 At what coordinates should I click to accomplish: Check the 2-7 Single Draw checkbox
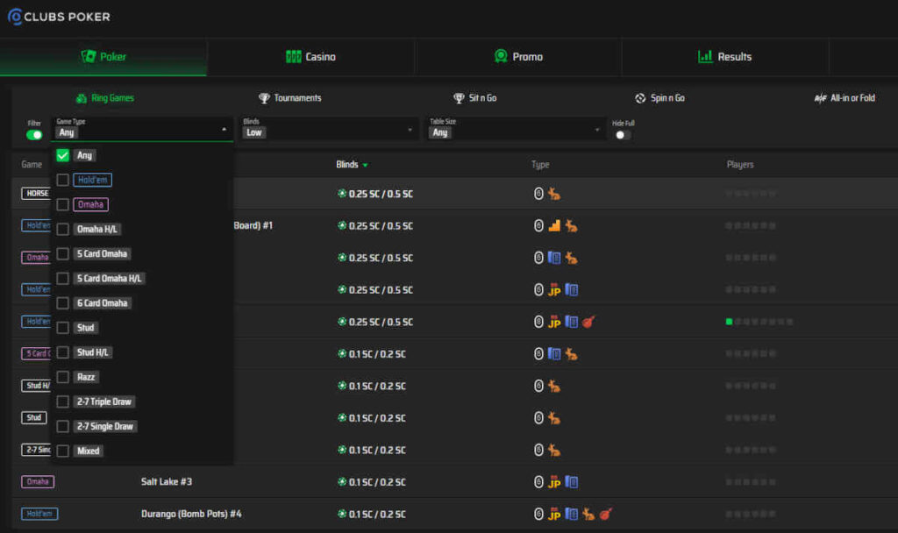pyautogui.click(x=62, y=426)
